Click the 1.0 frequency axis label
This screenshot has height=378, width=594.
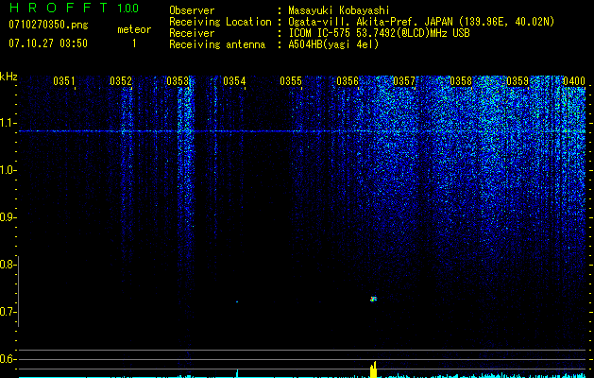(x=8, y=170)
